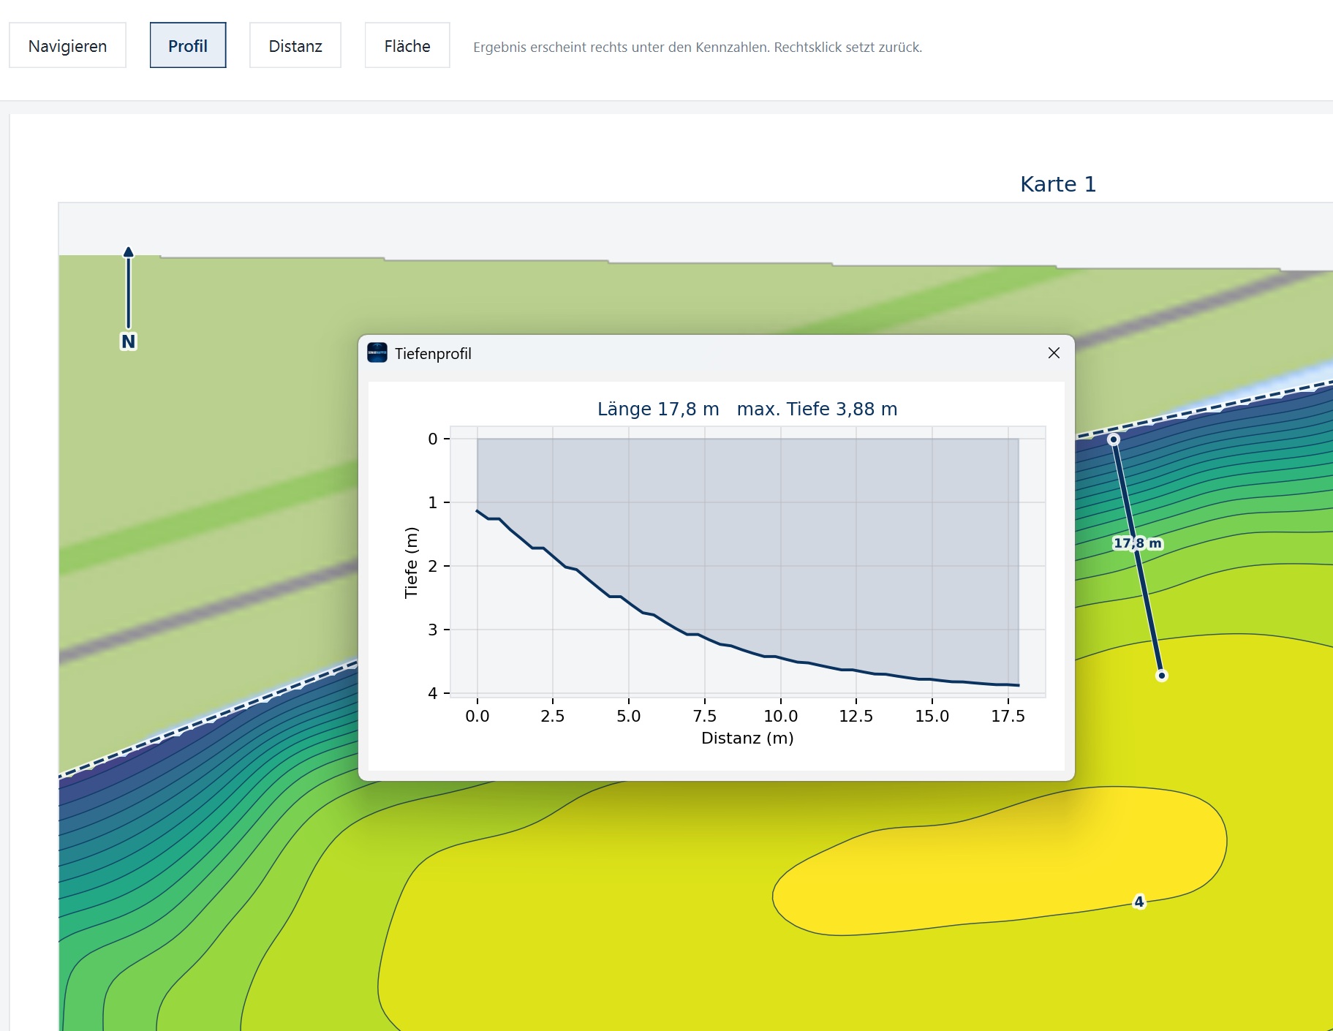The width and height of the screenshot is (1333, 1031).
Task: Click the contour label 4 on the map
Action: (1138, 902)
